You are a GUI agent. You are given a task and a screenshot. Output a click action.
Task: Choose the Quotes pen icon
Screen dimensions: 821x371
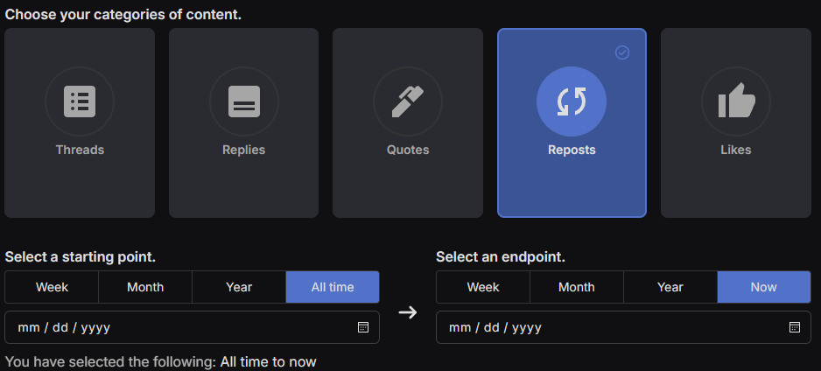coord(408,101)
